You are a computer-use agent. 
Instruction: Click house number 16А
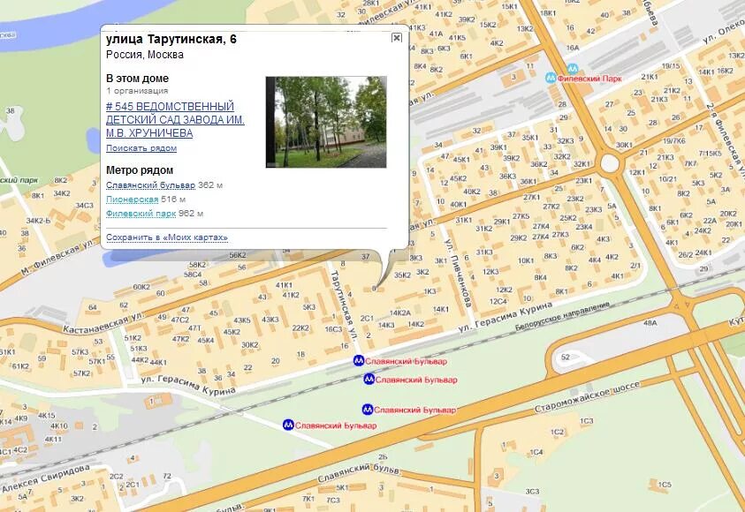pos(573,48)
